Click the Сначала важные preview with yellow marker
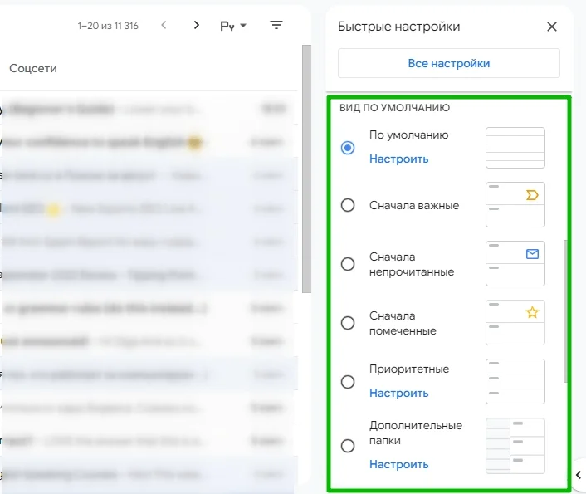 pyautogui.click(x=515, y=205)
